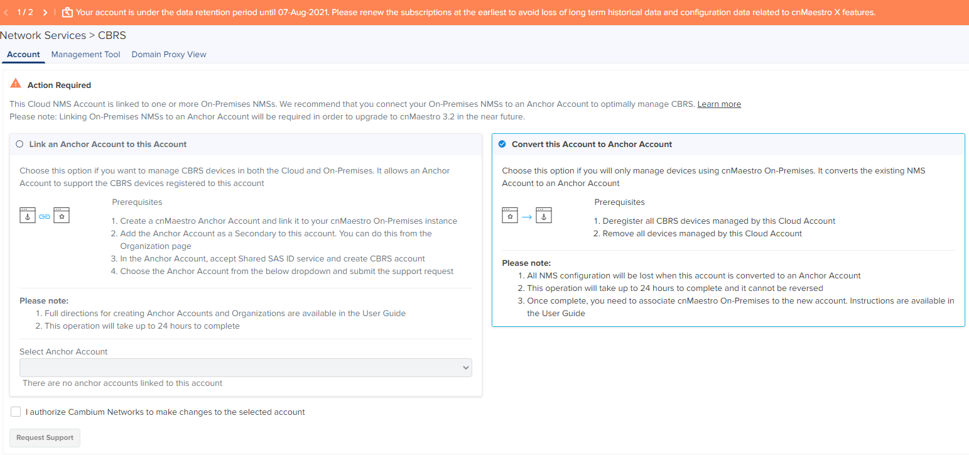Check the authorize Cambium Networks checkbox
969x455 pixels.
click(x=16, y=412)
